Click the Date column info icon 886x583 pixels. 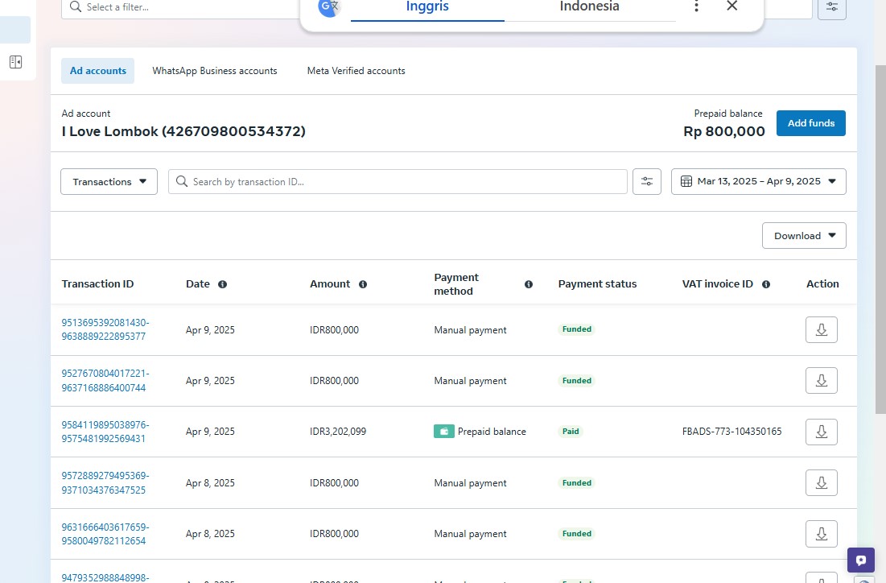(222, 284)
